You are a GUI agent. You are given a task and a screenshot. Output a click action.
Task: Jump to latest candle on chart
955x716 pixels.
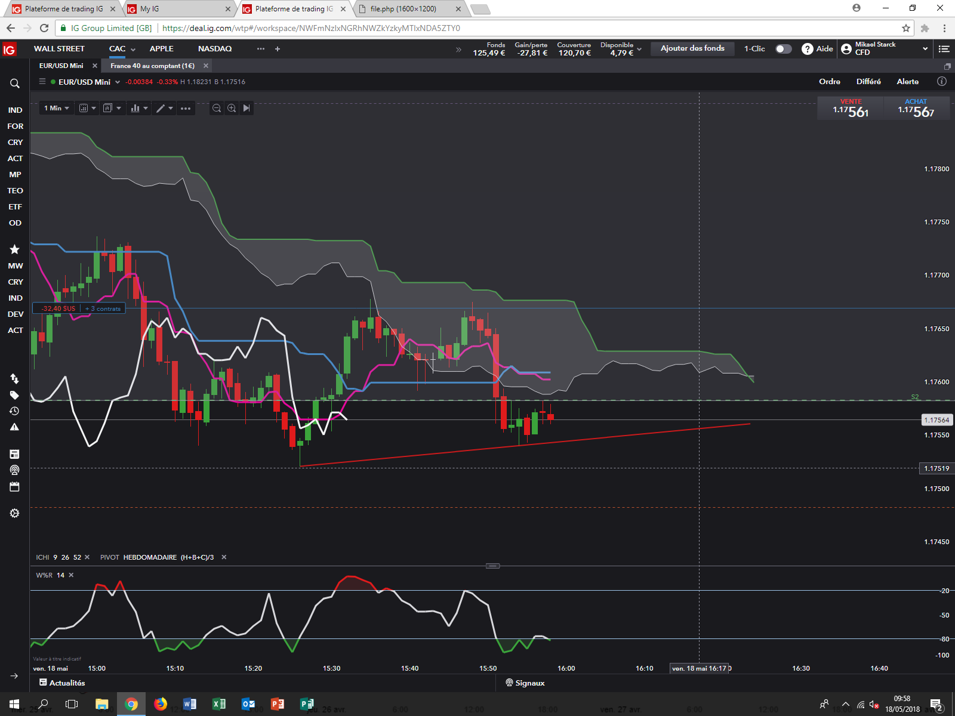click(247, 108)
